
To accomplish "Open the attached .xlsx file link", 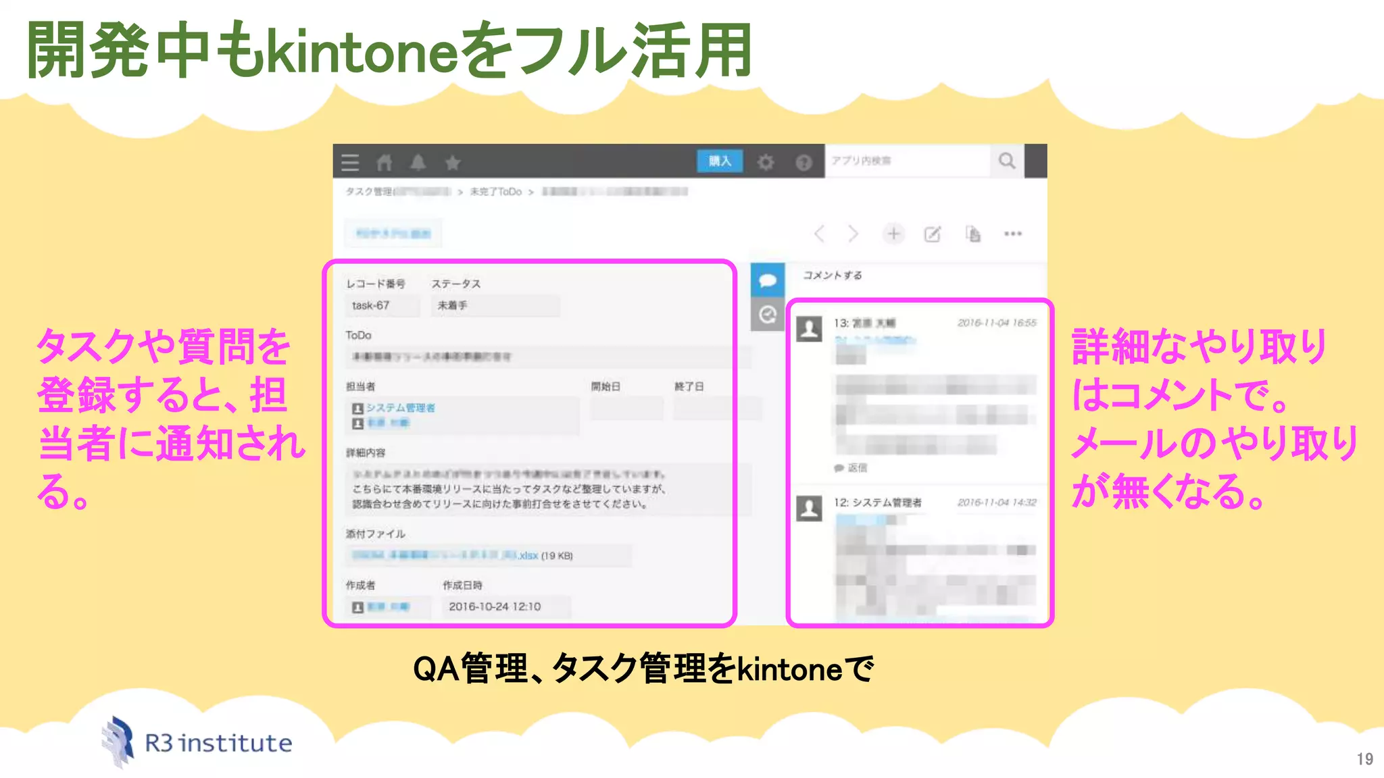I will [445, 555].
